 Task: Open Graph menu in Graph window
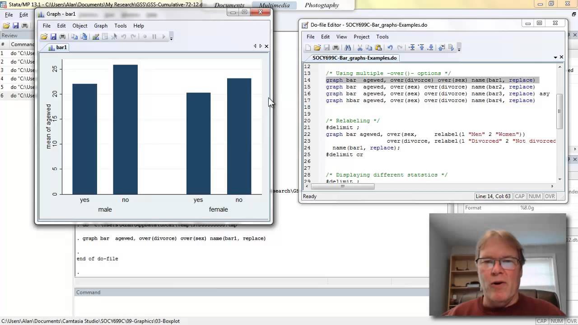coord(101,26)
